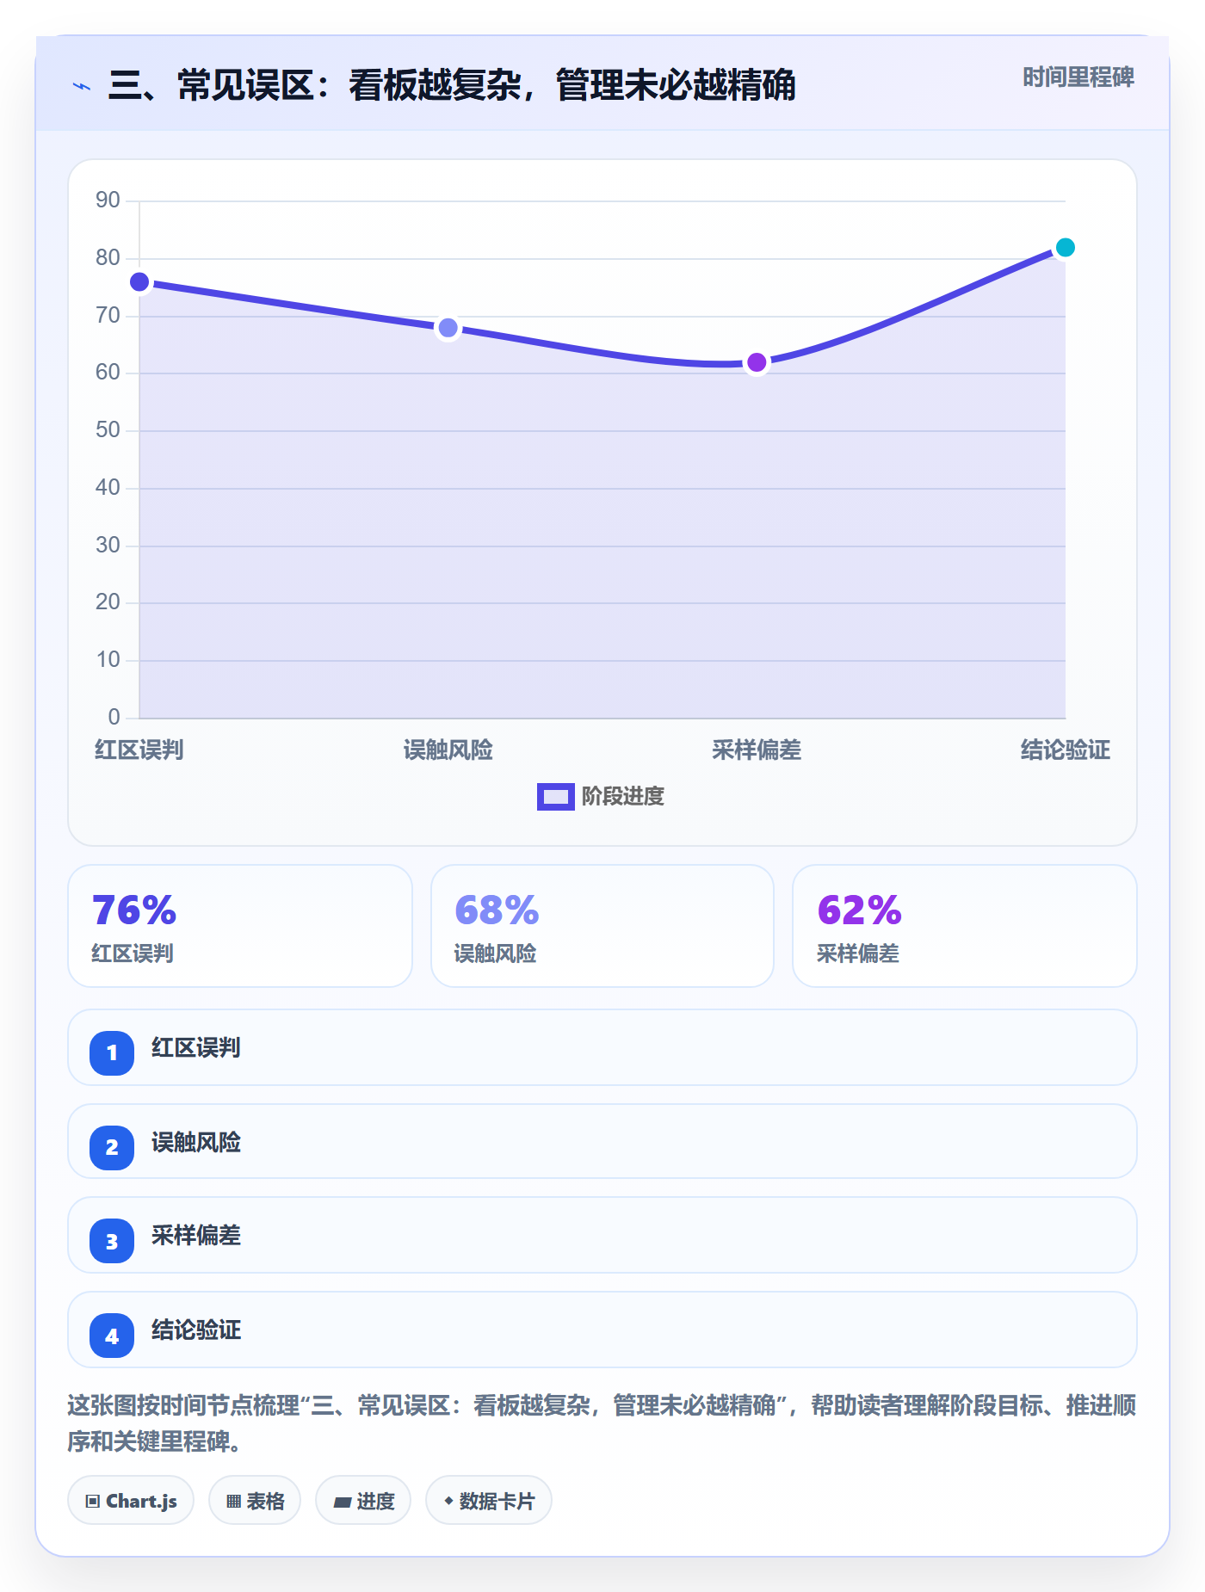Click the 时间里程碑 label in header
This screenshot has height=1592, width=1205.
click(1078, 77)
